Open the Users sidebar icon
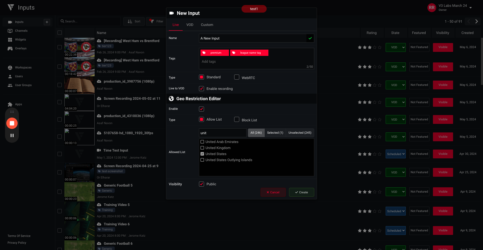Viewport: 483px width, 250px height. [10, 77]
